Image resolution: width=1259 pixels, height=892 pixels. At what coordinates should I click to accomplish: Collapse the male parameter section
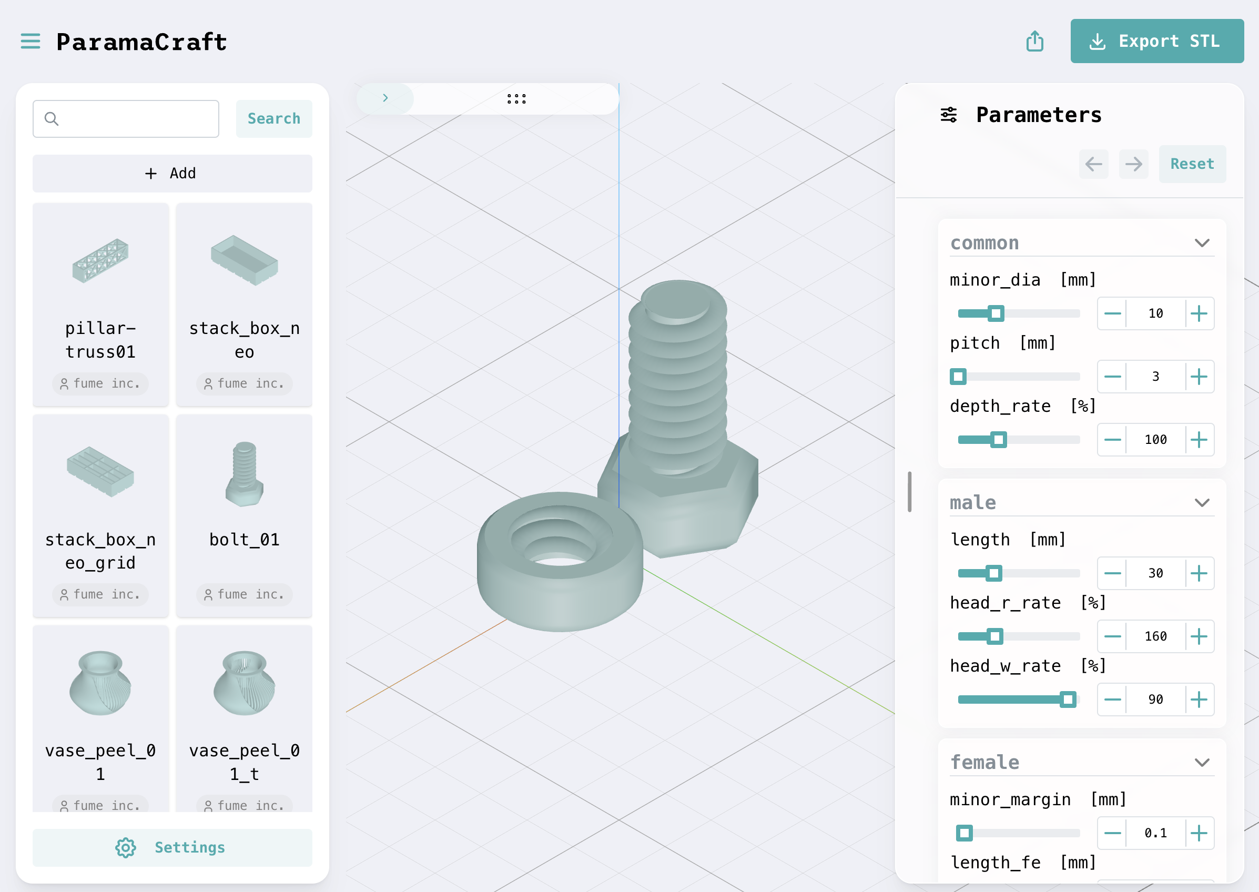point(1201,503)
